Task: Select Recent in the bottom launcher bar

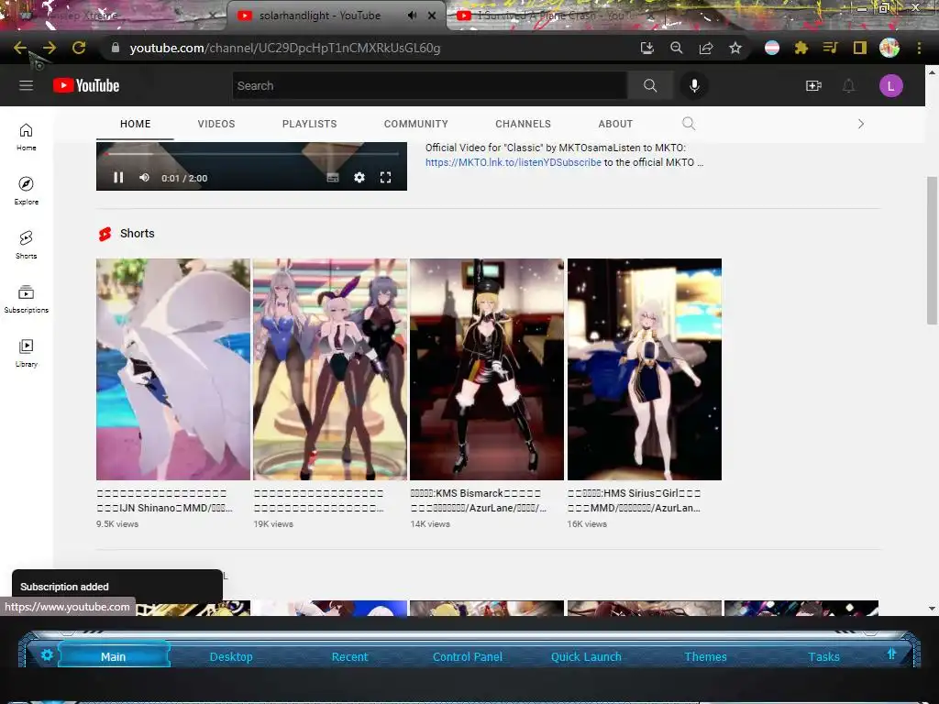Action: (349, 656)
